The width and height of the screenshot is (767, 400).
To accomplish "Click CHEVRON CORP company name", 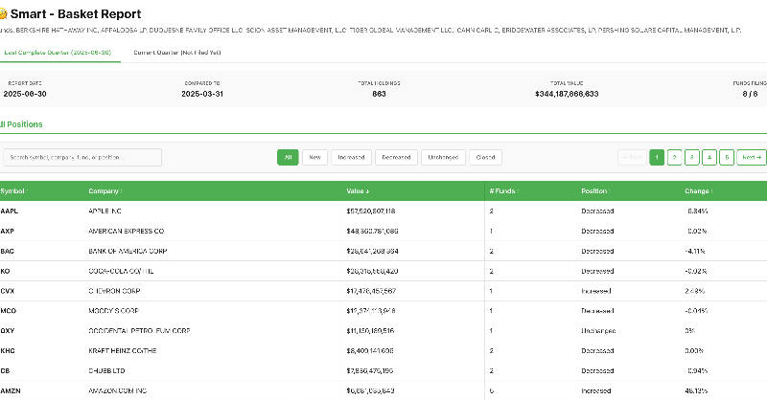I will point(114,291).
